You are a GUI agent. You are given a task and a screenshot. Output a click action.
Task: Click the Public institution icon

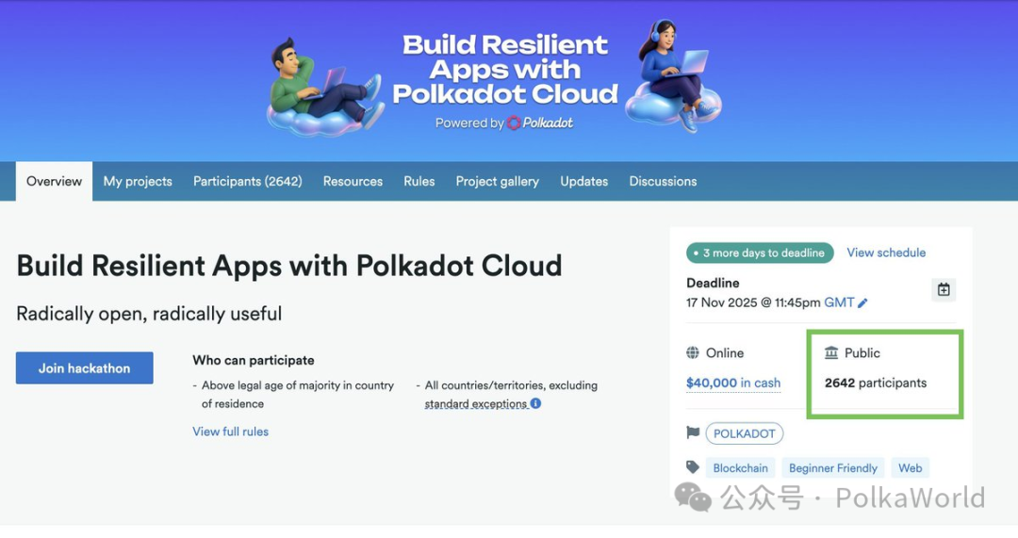tap(831, 352)
